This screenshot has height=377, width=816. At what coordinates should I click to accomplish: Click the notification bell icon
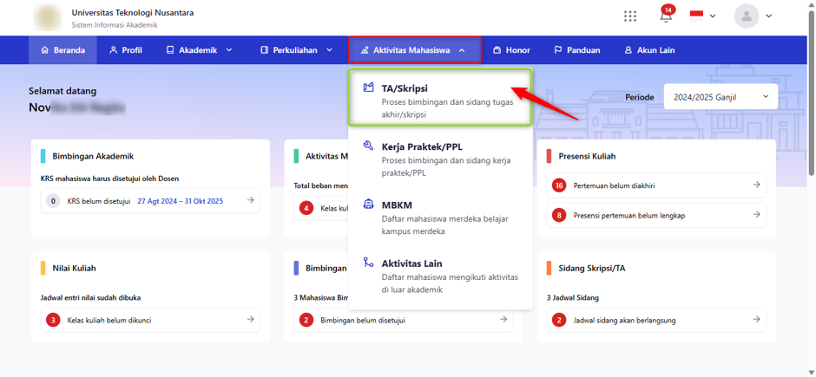tap(666, 16)
